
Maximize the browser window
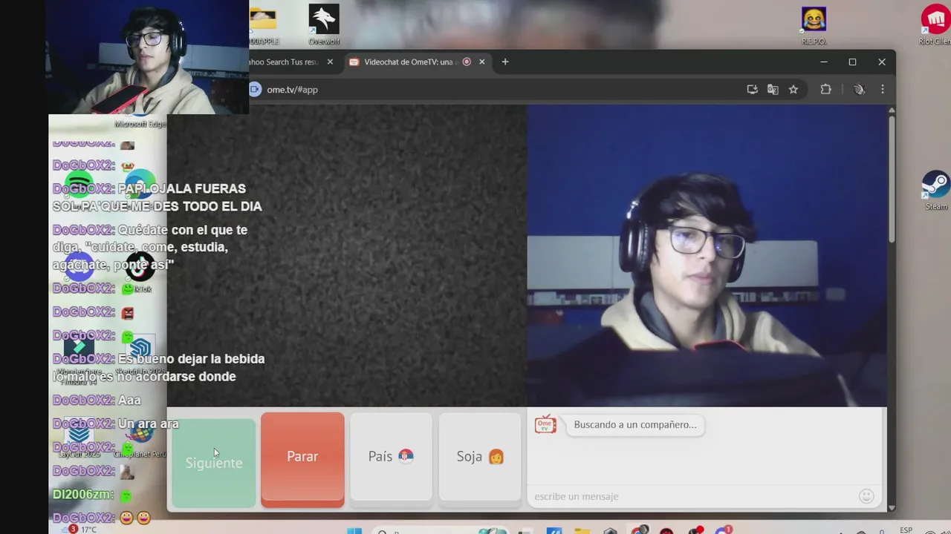click(852, 62)
